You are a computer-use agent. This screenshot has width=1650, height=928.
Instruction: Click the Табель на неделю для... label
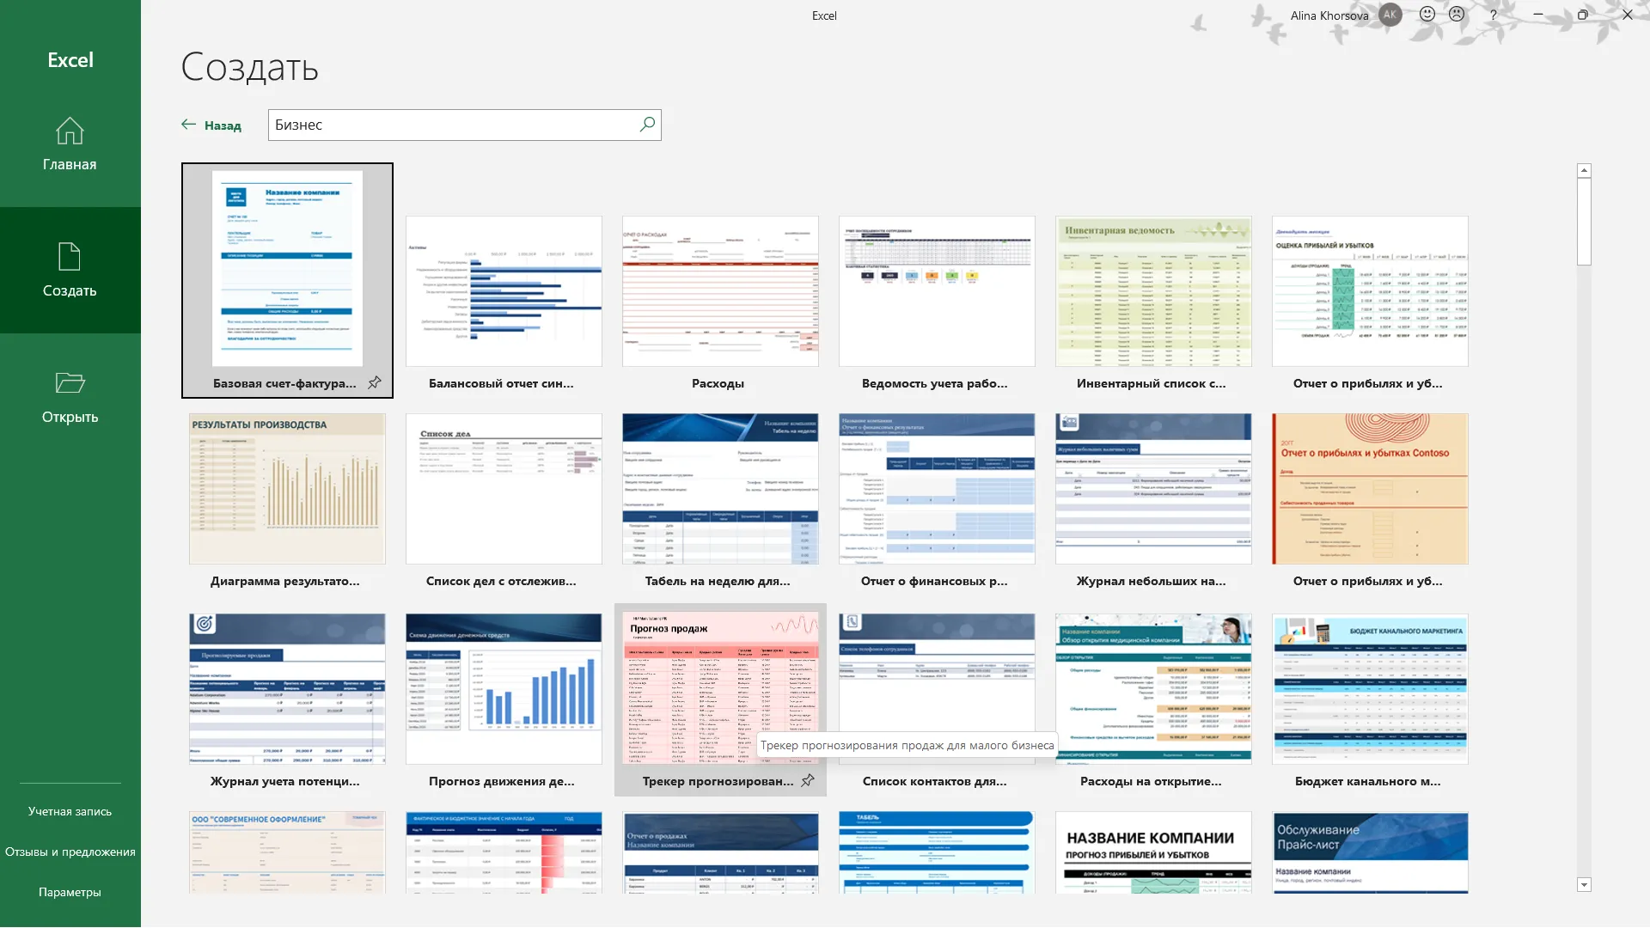[x=718, y=581]
